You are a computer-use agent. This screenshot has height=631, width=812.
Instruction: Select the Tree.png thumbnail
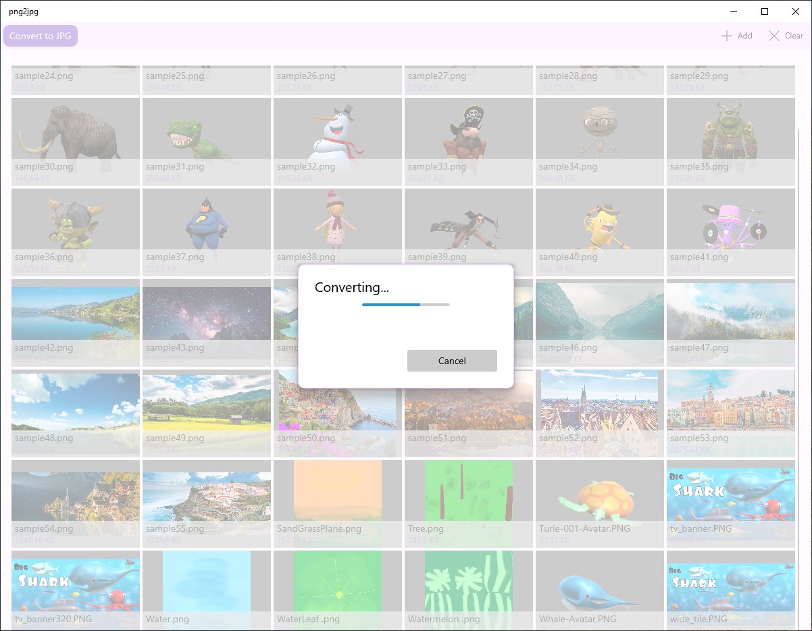(469, 503)
